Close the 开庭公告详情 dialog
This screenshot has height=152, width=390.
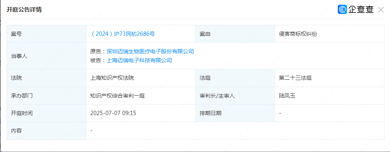pos(381,10)
